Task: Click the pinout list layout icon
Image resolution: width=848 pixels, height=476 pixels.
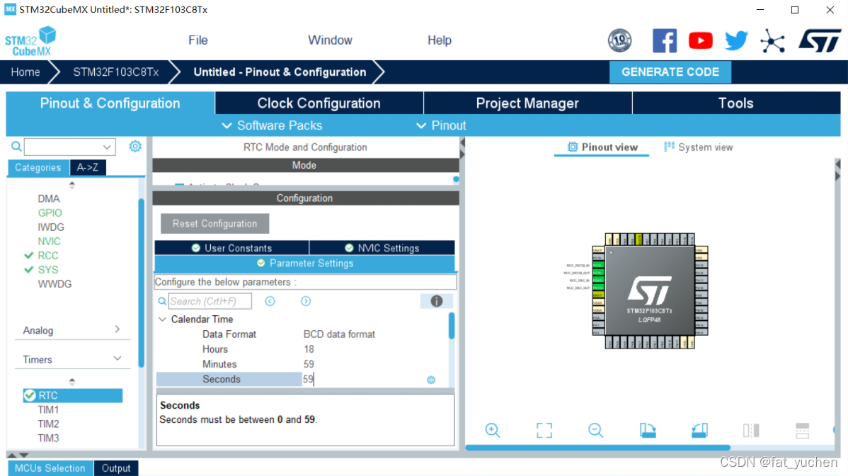Action: pyautogui.click(x=802, y=430)
